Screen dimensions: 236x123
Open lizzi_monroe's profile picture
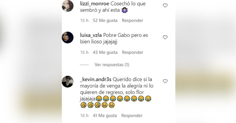68,6
